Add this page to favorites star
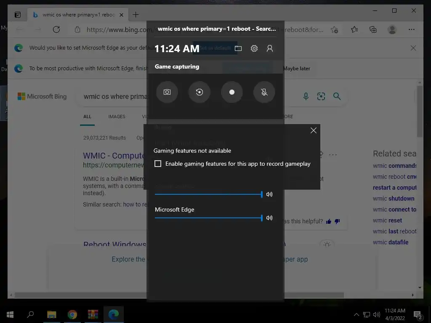Viewport: 431px width, 323px height. click(x=334, y=29)
